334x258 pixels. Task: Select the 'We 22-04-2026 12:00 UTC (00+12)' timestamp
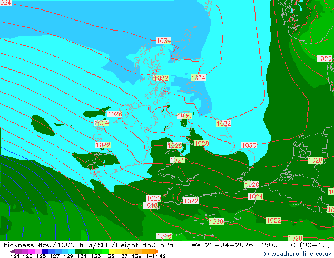tap(261, 245)
